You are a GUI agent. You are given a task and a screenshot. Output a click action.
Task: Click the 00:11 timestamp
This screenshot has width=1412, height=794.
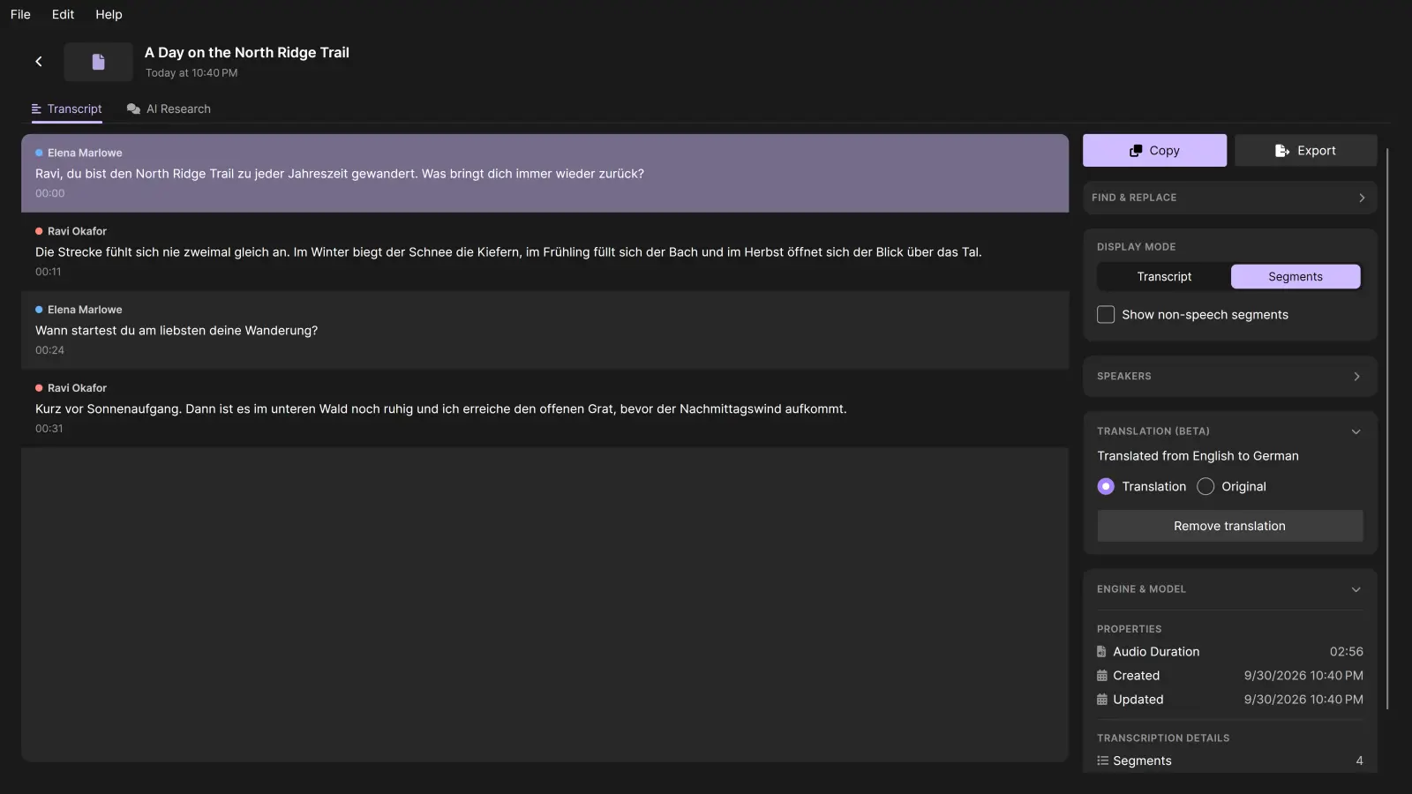pos(49,272)
